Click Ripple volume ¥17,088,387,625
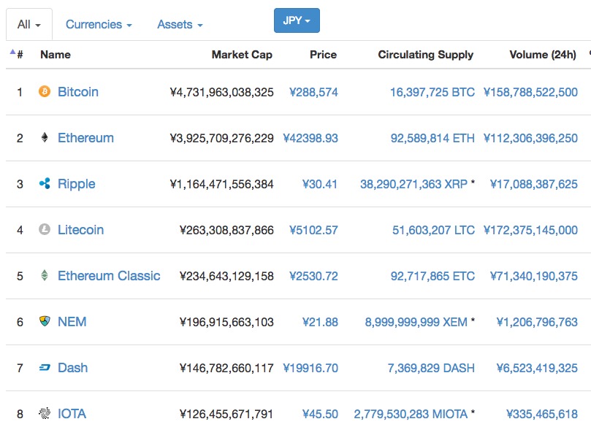591x435 pixels. (533, 184)
